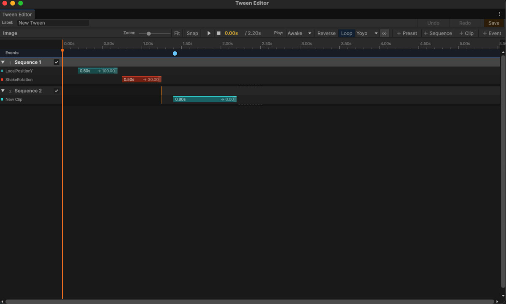Save the tween

coord(494,23)
